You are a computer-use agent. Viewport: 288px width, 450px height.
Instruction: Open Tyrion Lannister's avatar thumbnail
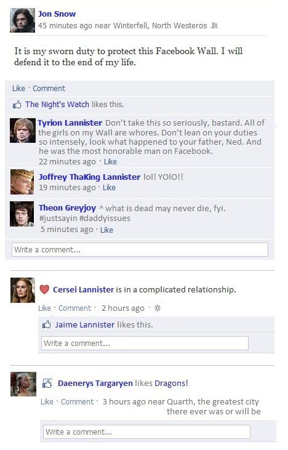(x=23, y=131)
